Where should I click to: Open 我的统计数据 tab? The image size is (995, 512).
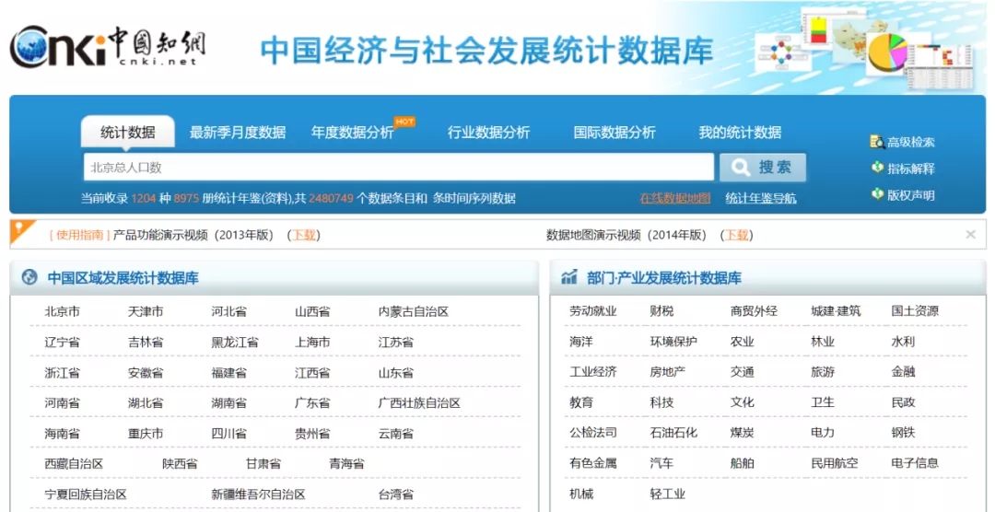tap(740, 133)
